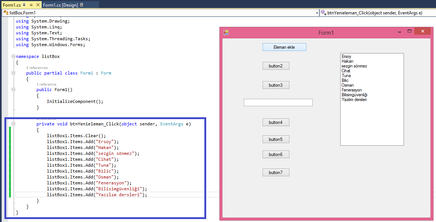Close the Form1 window
436x222 pixels.
point(422,31)
